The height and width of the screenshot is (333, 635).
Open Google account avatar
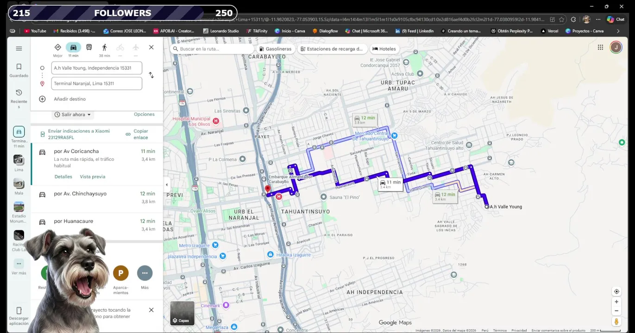pos(616,47)
